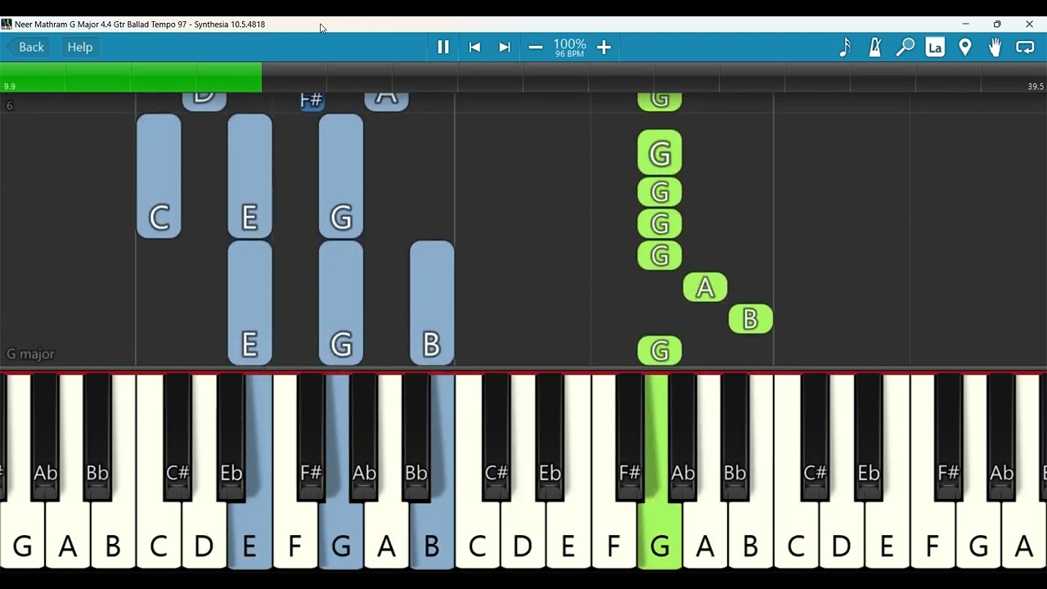Minimize the Synthesia window
This screenshot has height=589, width=1047.
(x=965, y=24)
